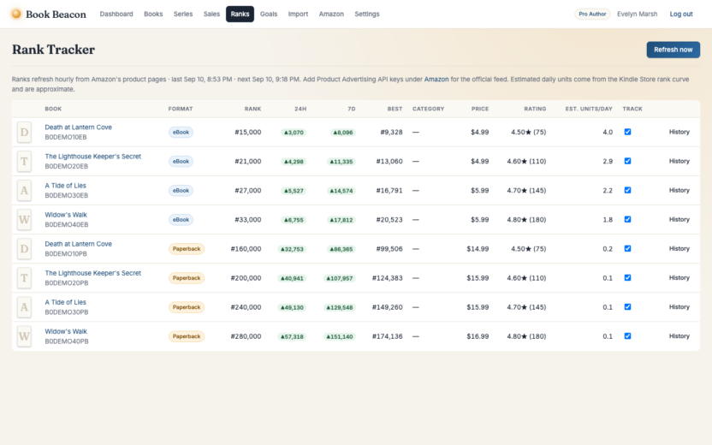Viewport: 712px width, 445px height.
Task: Toggle tracking for Lighthouse Keeper's Secret Paperback
Action: pos(627,277)
